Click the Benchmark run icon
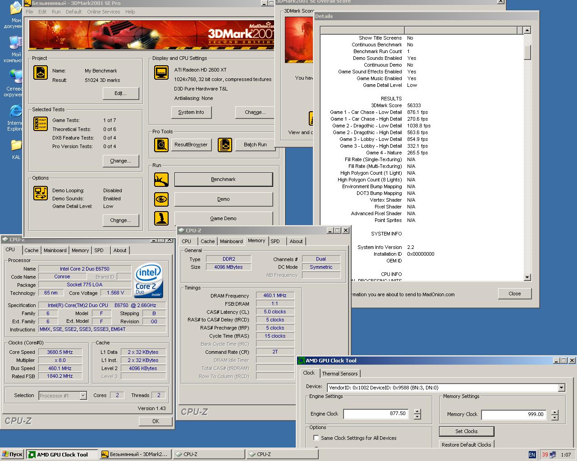This screenshot has height=461, width=577. coord(161,180)
